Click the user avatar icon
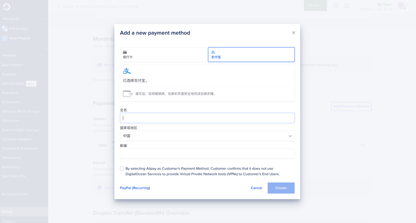 click(401, 6)
